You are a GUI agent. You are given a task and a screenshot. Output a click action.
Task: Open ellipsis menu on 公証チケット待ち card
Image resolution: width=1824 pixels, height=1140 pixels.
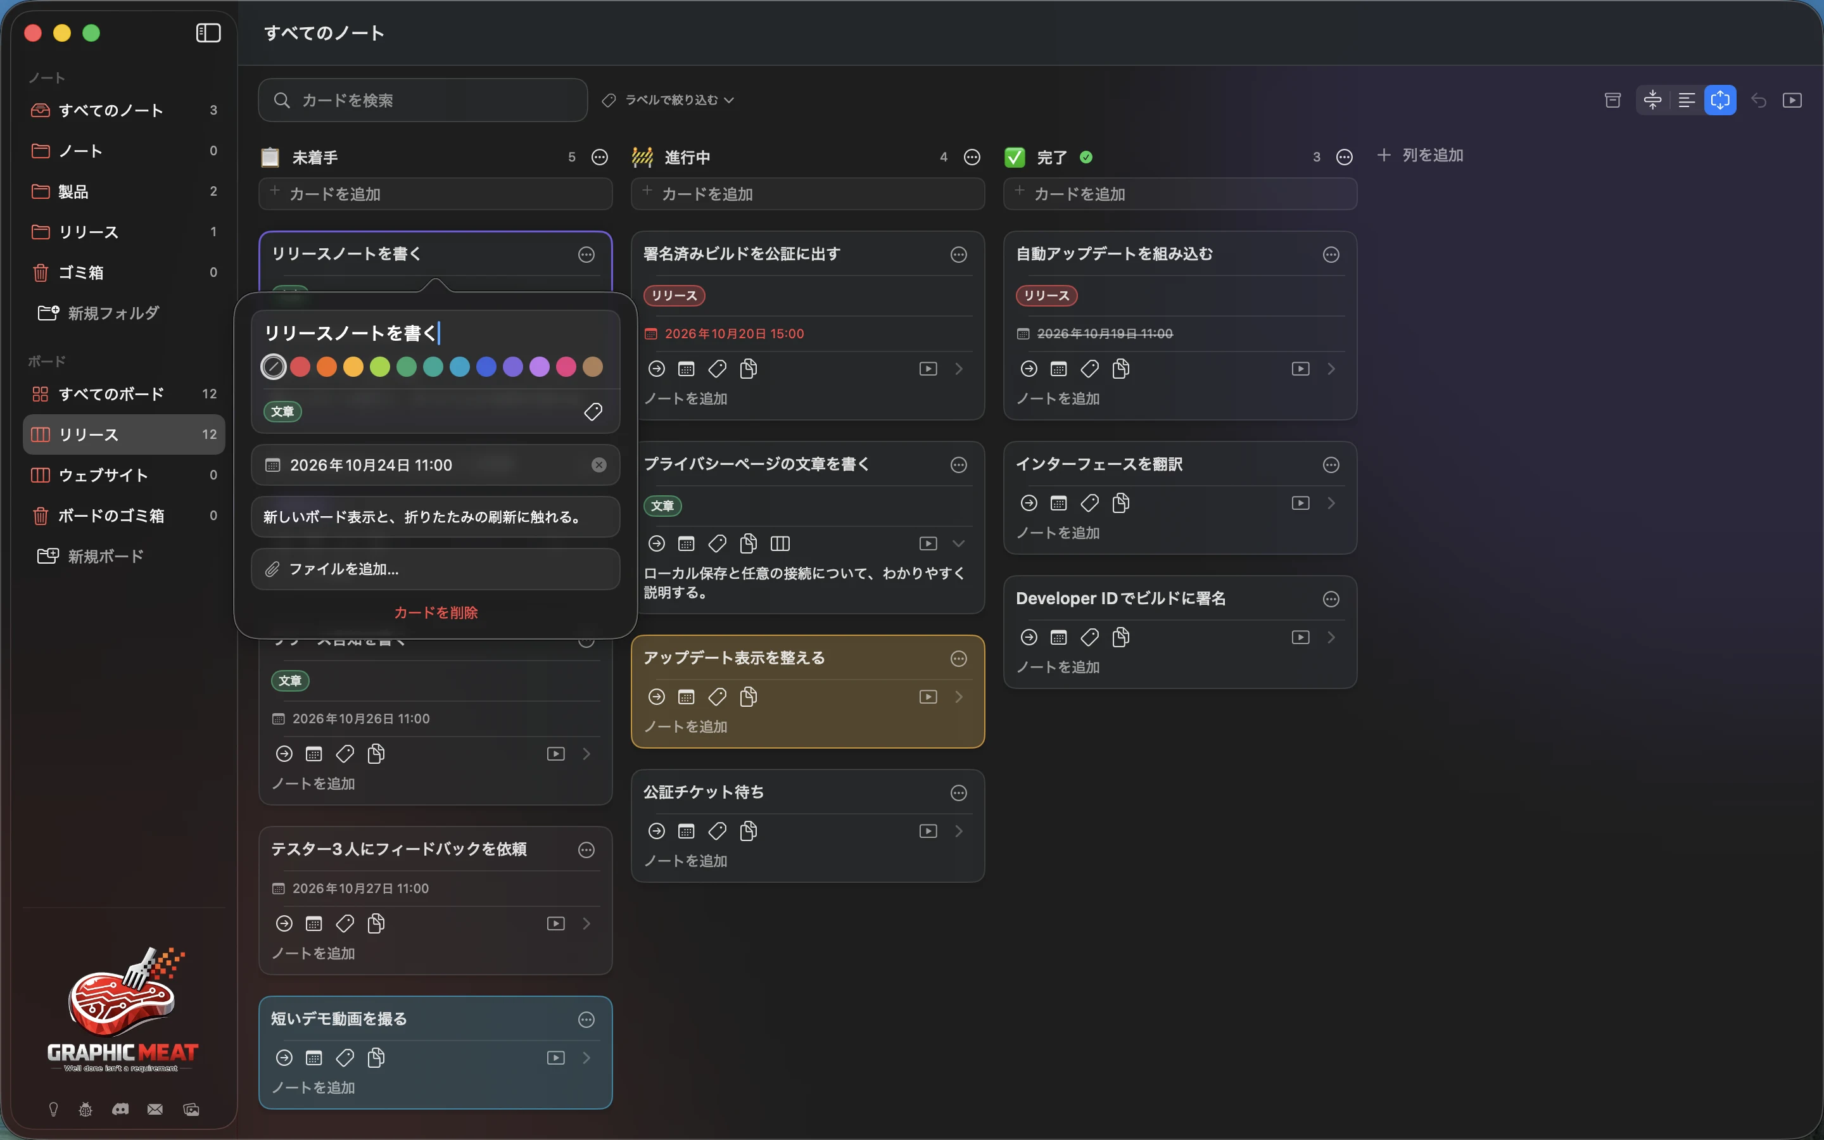click(959, 792)
